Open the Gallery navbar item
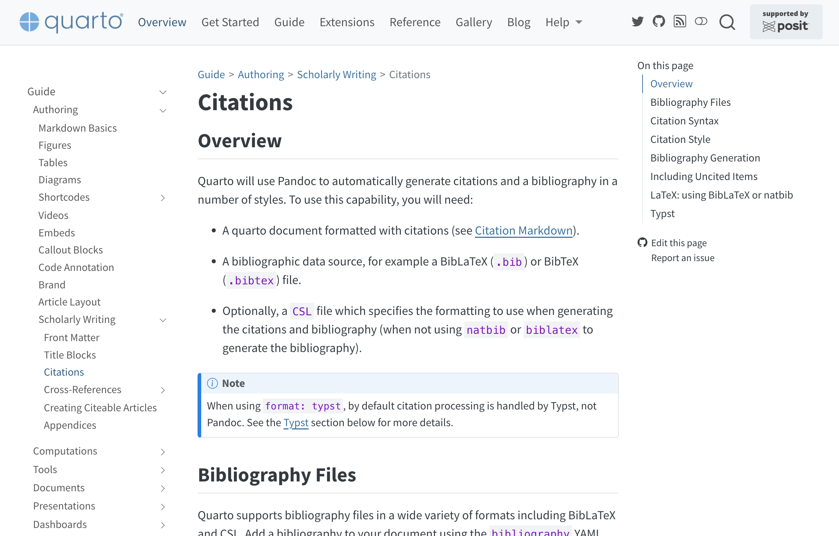Image resolution: width=839 pixels, height=536 pixels. pyautogui.click(x=474, y=22)
